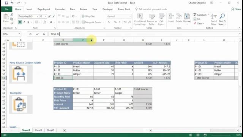Decrease the indent level
This screenshot has width=243, height=137.
tap(73, 22)
